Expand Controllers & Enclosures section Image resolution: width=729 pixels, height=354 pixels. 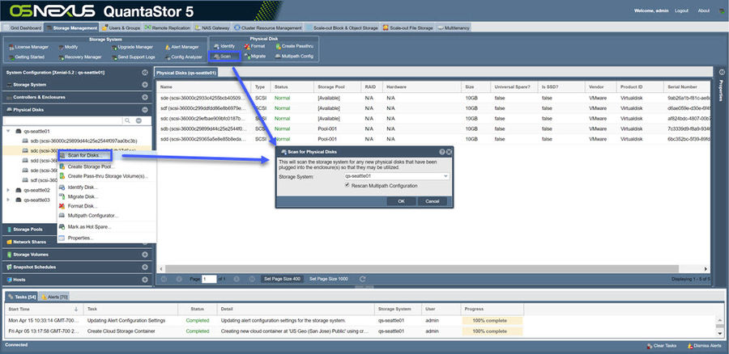(145, 98)
